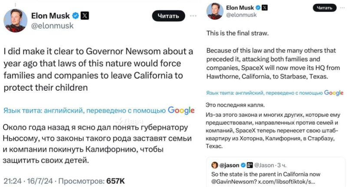Open Elon Musk's avatar on the final straw tweet
Image resolution: width=347 pixels, height=187 pixels.
[215, 11]
